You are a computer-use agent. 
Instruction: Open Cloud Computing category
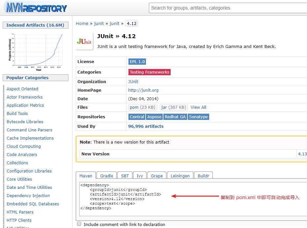click(x=24, y=146)
